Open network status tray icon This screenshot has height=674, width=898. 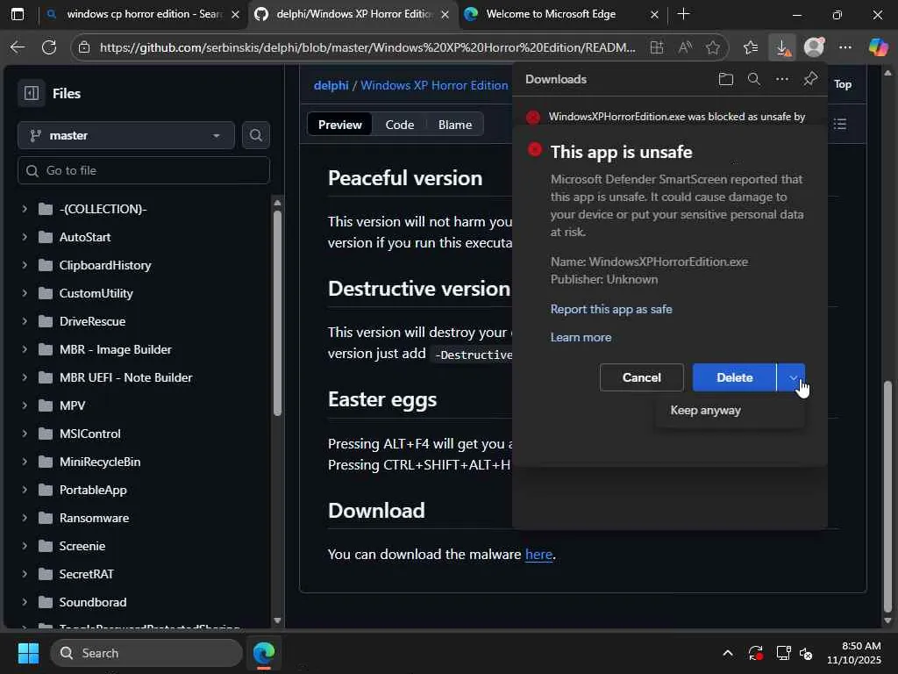[x=783, y=653]
